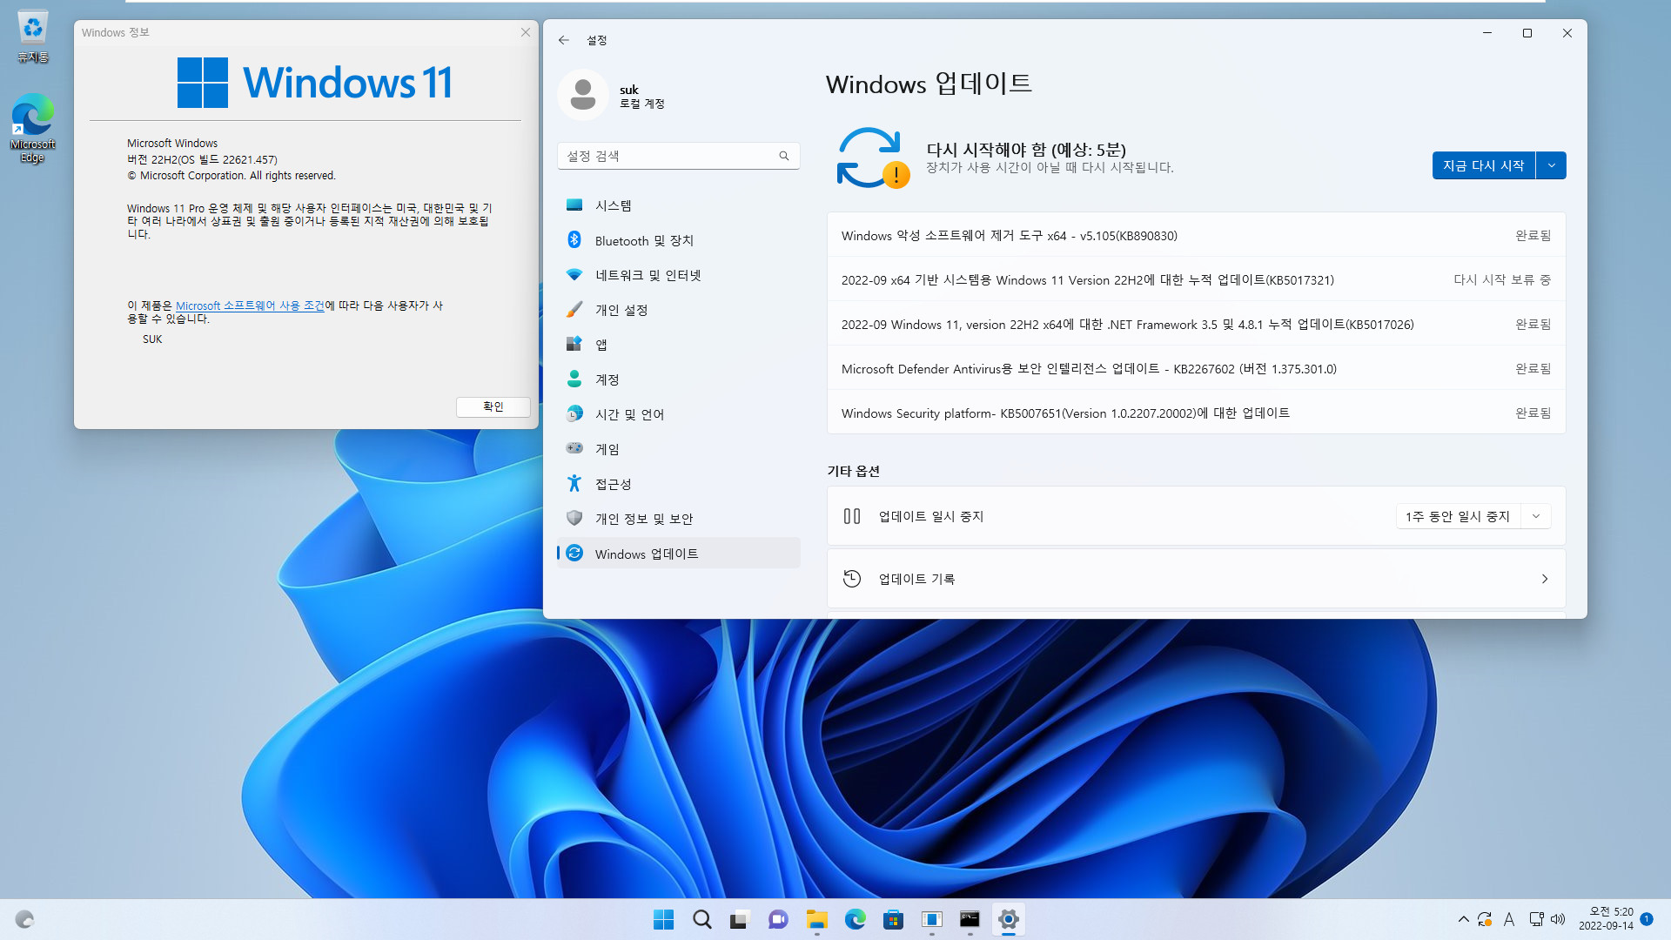Viewport: 1671px width, 940px height.
Task: Click the back arrow in Settings
Action: tap(564, 40)
